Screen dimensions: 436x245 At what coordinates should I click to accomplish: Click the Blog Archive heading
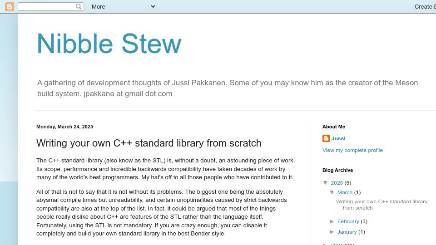(337, 170)
